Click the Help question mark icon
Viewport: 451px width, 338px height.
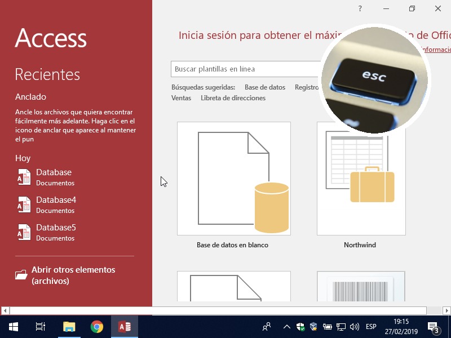[x=360, y=8]
